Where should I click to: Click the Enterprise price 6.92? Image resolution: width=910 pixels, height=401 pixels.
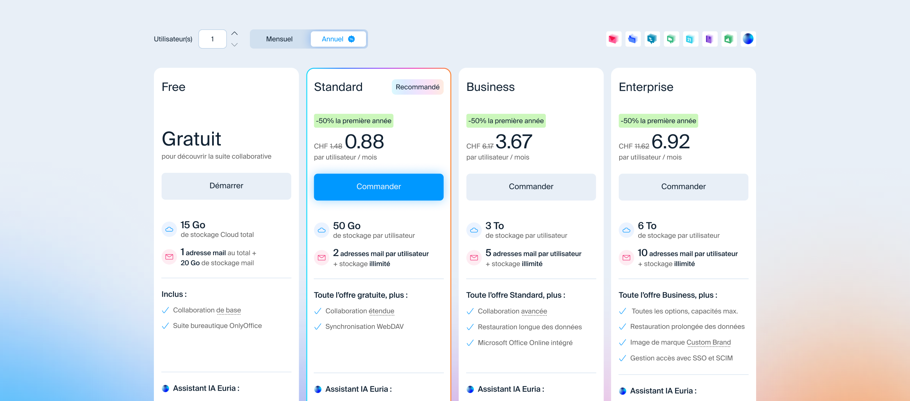tap(670, 141)
